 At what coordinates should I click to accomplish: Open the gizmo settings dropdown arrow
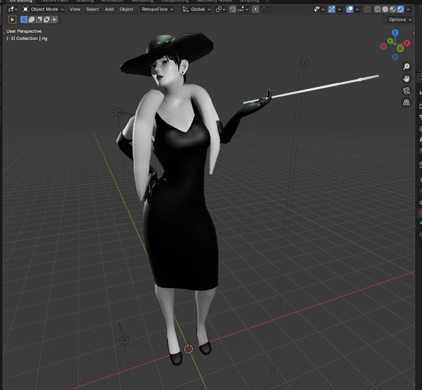coord(339,10)
